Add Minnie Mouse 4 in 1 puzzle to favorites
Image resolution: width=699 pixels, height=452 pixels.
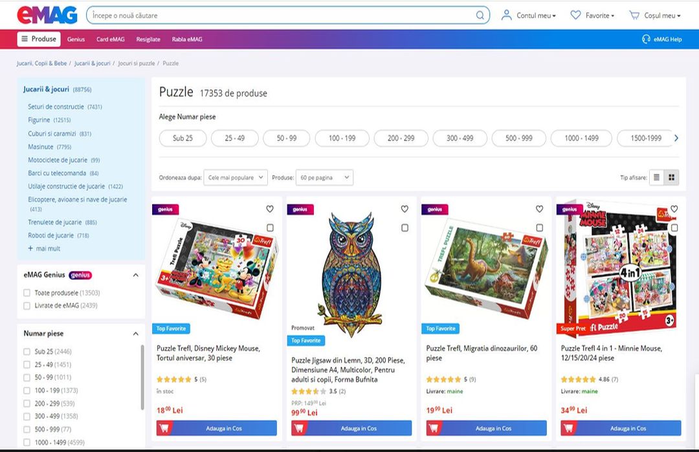tap(674, 209)
